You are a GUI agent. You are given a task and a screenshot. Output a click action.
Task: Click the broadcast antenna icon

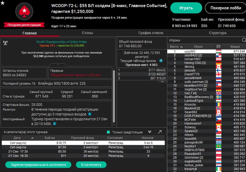(x=5, y=43)
